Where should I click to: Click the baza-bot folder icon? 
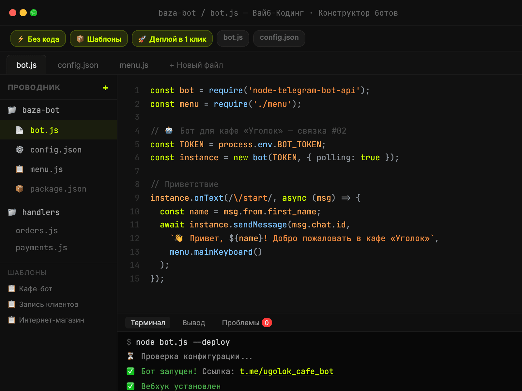point(12,110)
